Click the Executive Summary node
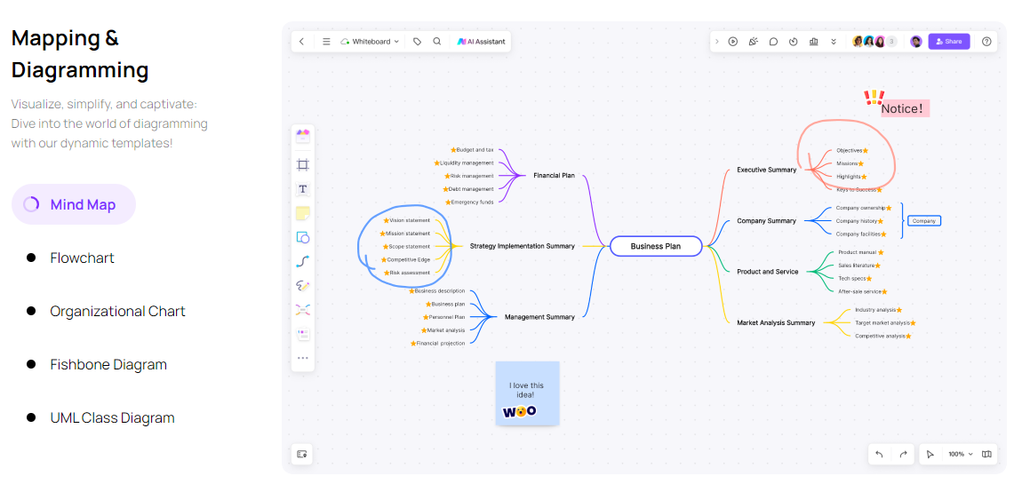1022x484 pixels. 766,170
